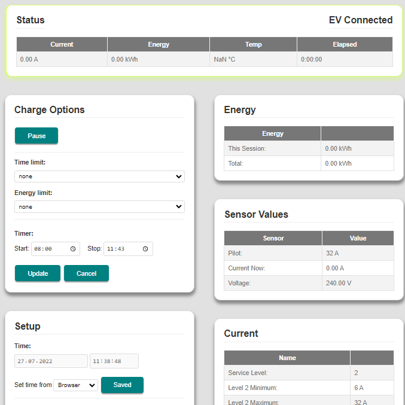The image size is (405, 405).
Task: Click the Update timer button
Action: point(38,273)
